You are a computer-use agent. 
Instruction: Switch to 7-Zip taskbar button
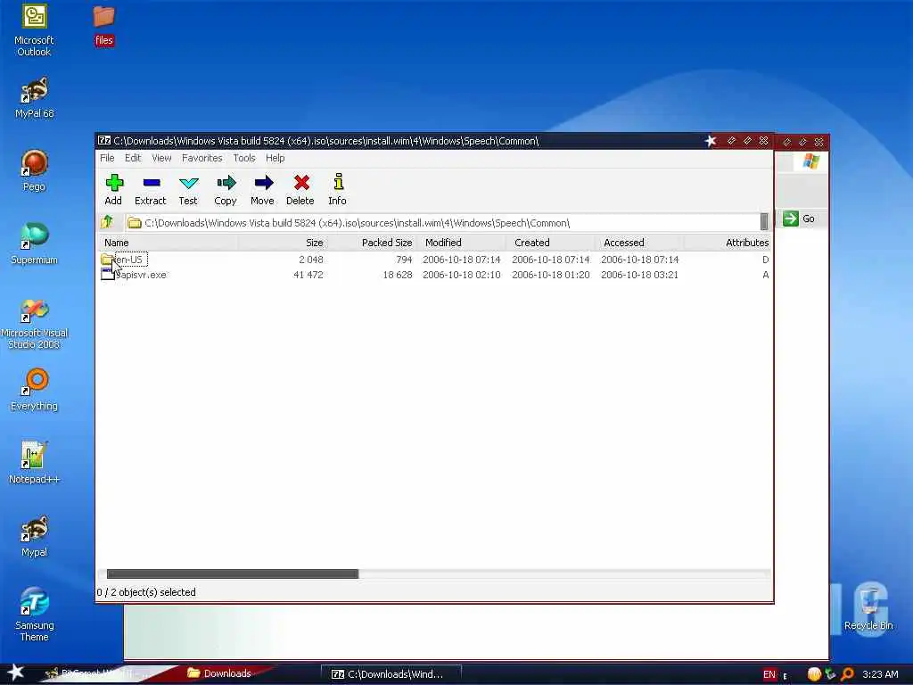(x=391, y=674)
